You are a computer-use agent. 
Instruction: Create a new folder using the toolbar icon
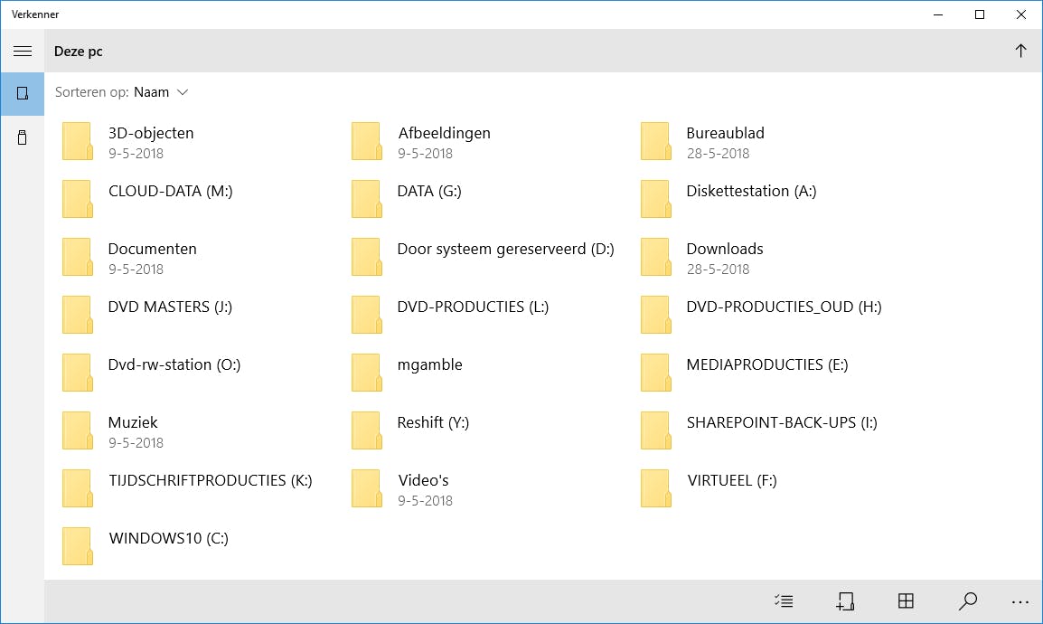pyautogui.click(x=845, y=601)
